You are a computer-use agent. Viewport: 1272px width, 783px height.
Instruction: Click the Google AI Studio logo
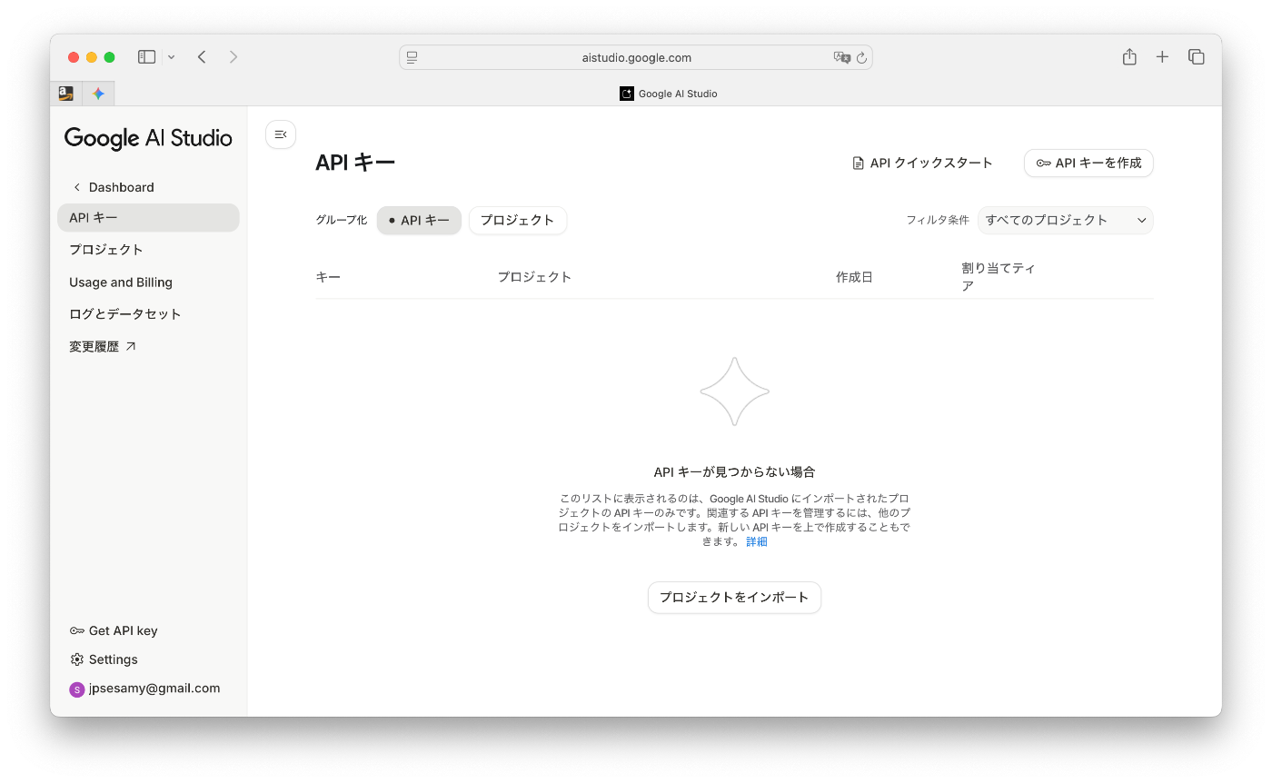pos(148,138)
